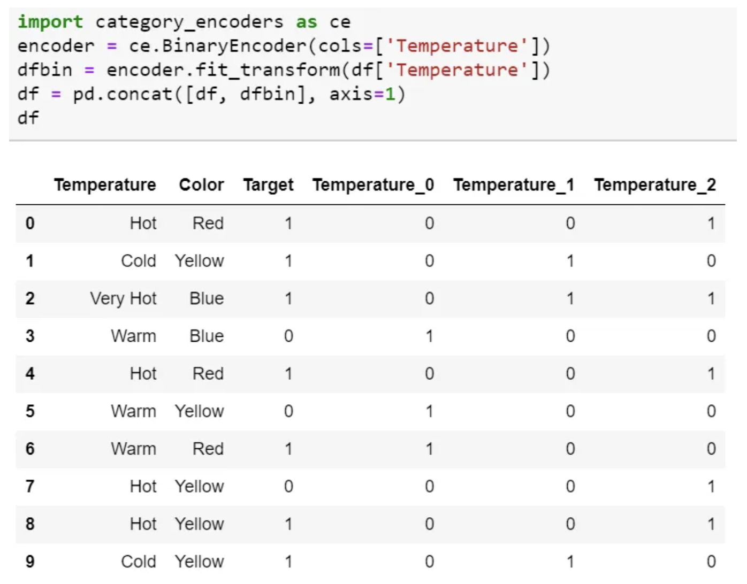Click the Target column header
Screen dimensions: 747x584
click(268, 185)
